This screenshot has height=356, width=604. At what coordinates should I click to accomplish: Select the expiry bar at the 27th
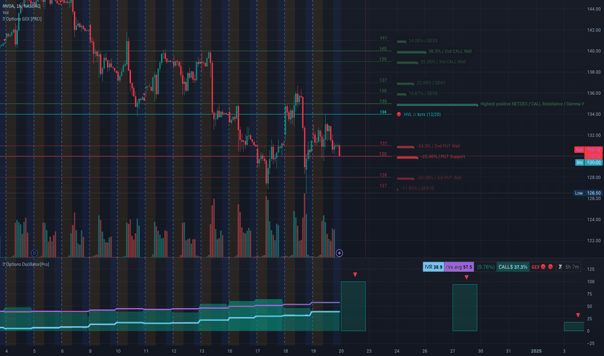(465, 307)
